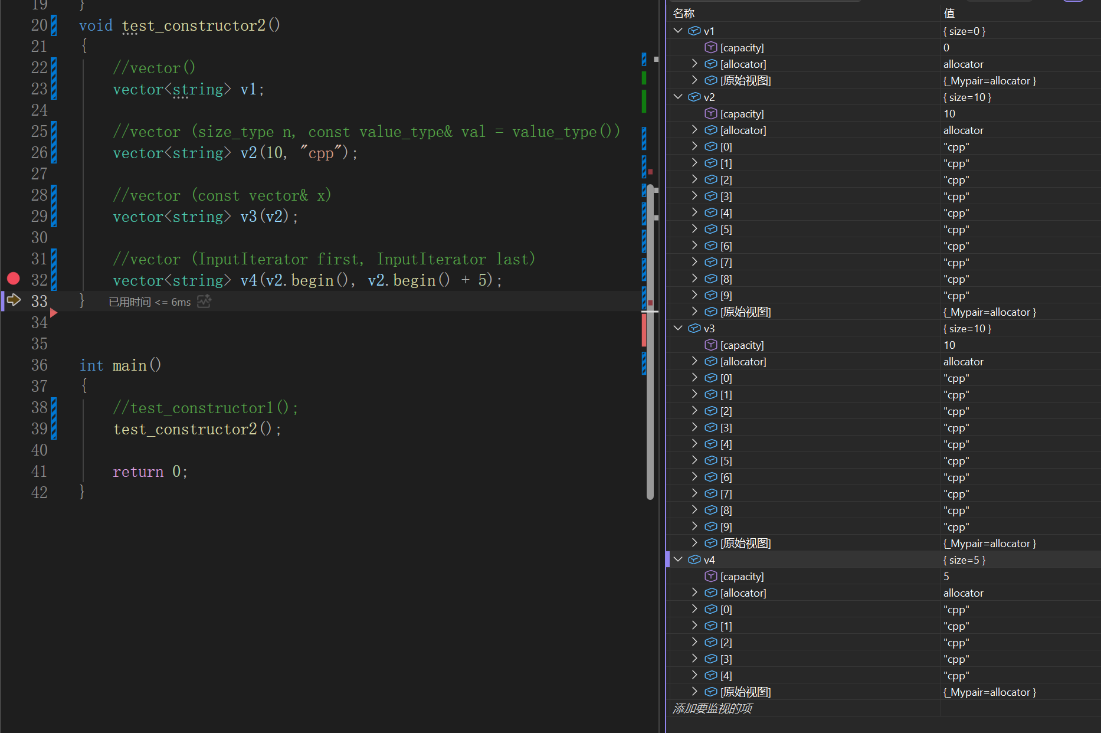Click the icon of v3 element [2]
1101x733 pixels.
click(x=711, y=411)
